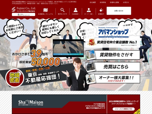152x114 pixels.
Task: Click the 30日で決めます！ red text
Action: click(x=117, y=81)
